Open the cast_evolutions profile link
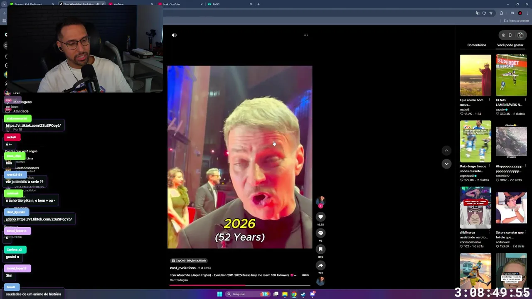Image resolution: width=532 pixels, height=299 pixels. coord(182,268)
